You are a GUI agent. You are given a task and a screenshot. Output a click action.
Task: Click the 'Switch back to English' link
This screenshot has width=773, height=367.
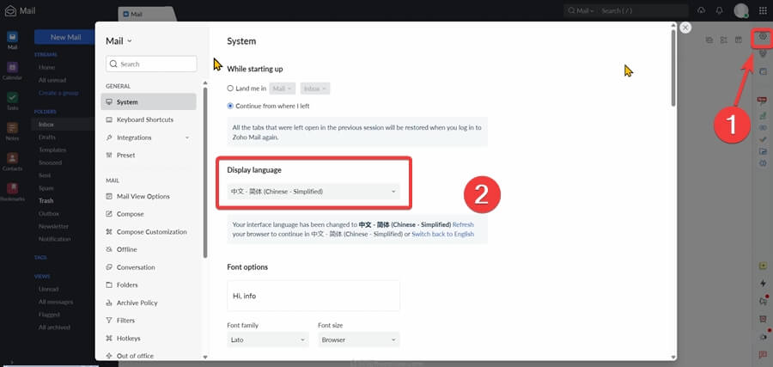click(442, 234)
